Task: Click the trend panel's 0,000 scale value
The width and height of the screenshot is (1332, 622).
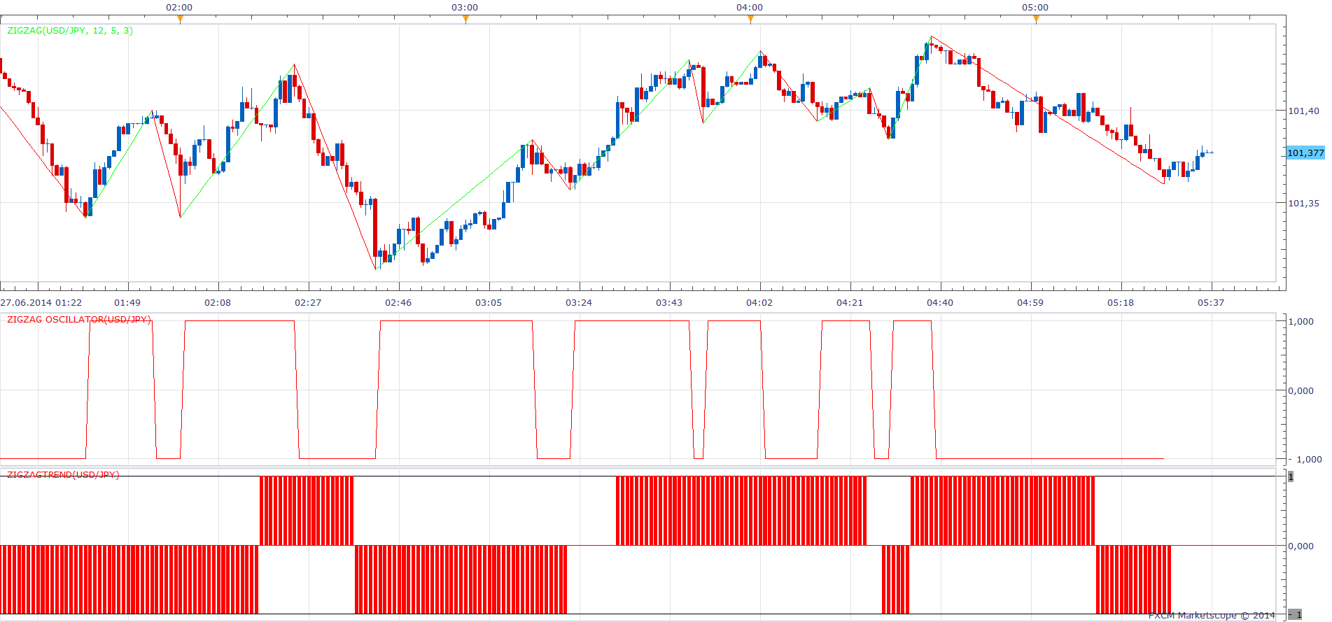Action: (1301, 546)
